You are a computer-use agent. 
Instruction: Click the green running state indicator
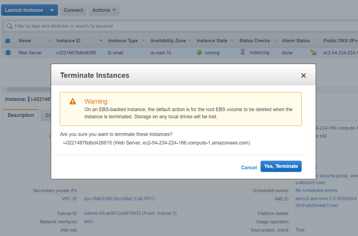199,53
